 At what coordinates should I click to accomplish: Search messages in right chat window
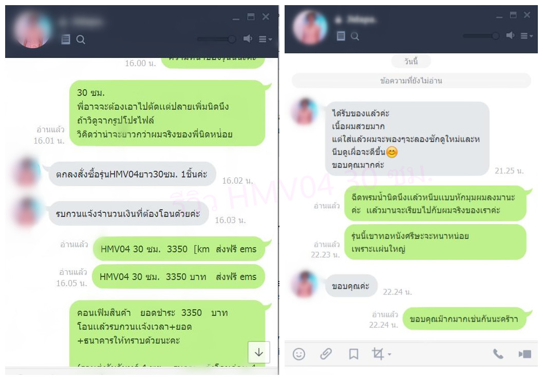[354, 36]
